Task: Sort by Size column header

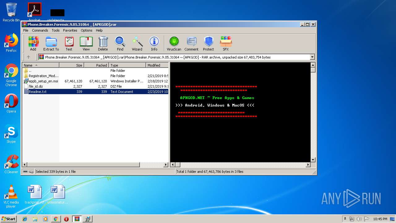Action: pyautogui.click(x=71, y=65)
